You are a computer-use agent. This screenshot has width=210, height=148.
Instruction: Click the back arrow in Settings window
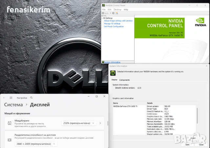point(5,98)
